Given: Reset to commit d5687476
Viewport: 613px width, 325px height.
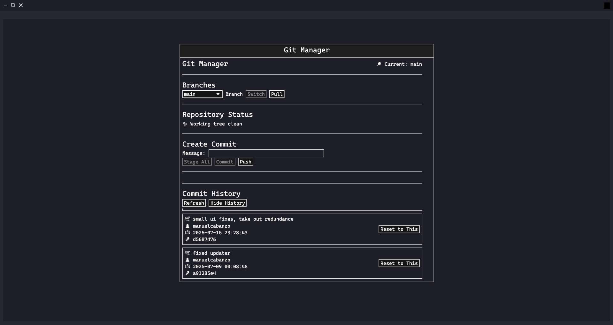Looking at the screenshot, I should (x=399, y=229).
